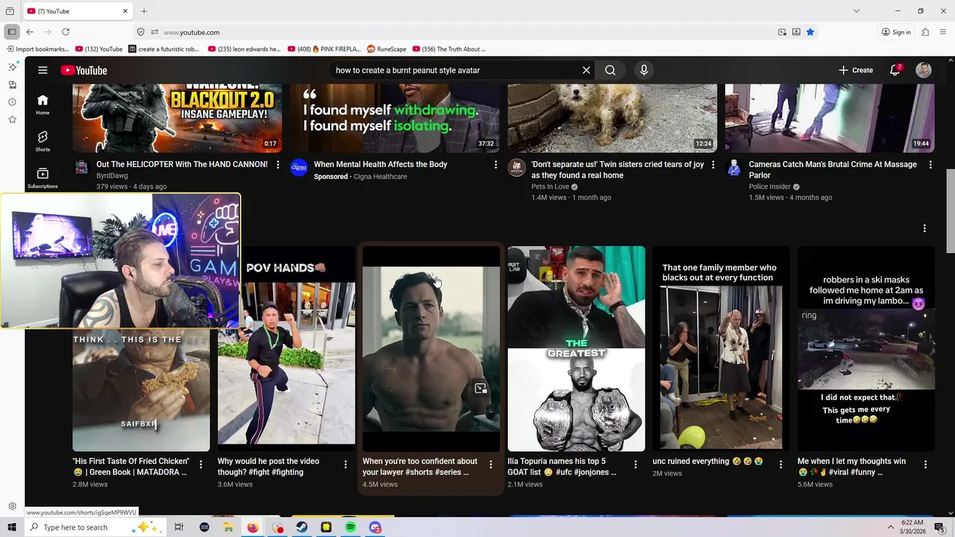
Task: Open the create a futuristic rob... bookmark
Action: click(164, 49)
